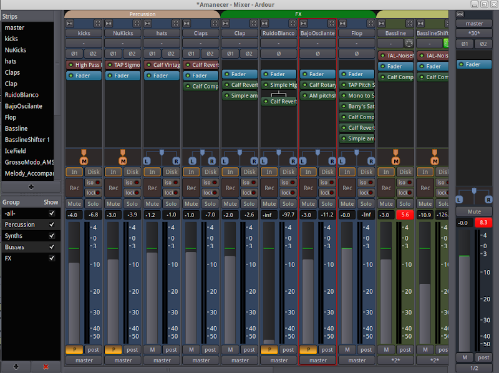Open output routing *2* on Bassline strip
Viewport: 499px width, 373px height.
[395, 361]
